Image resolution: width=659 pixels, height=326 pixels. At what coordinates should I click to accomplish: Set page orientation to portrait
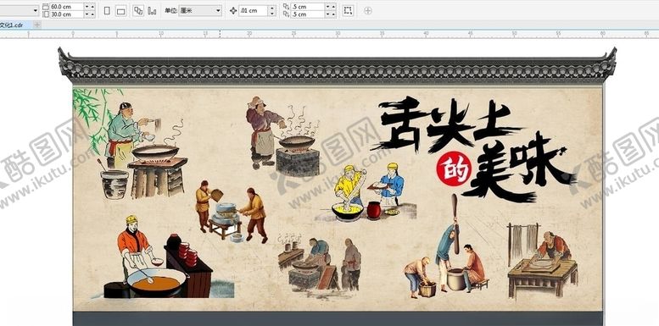pyautogui.click(x=107, y=10)
